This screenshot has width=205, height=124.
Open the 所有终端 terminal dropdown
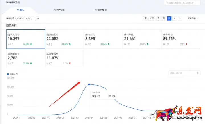(193, 18)
